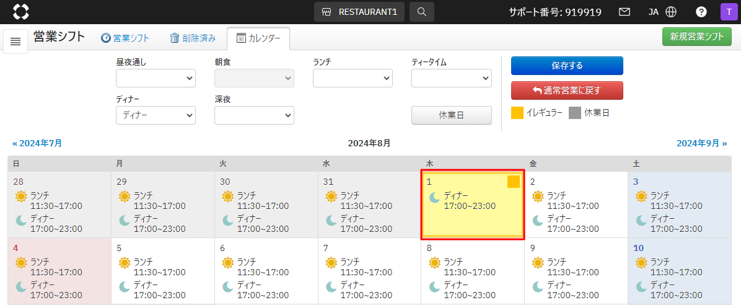Open the mail envelope icon
Screen dimensions: 741x305
(x=625, y=12)
